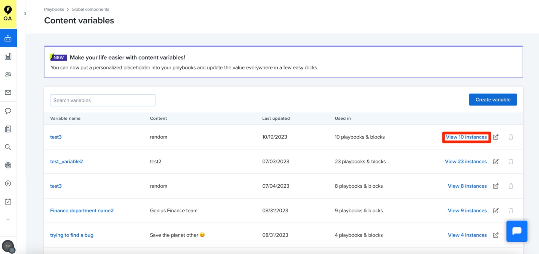The height and width of the screenshot is (254, 539).
Task: Open the email envelope icon in sidebar
Action: (8, 92)
